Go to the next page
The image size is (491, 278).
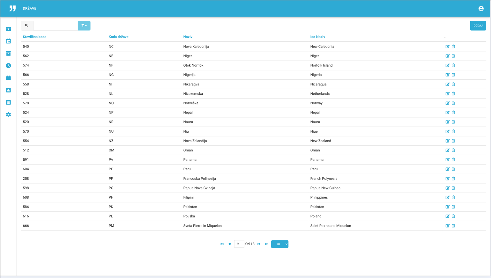coord(259,244)
